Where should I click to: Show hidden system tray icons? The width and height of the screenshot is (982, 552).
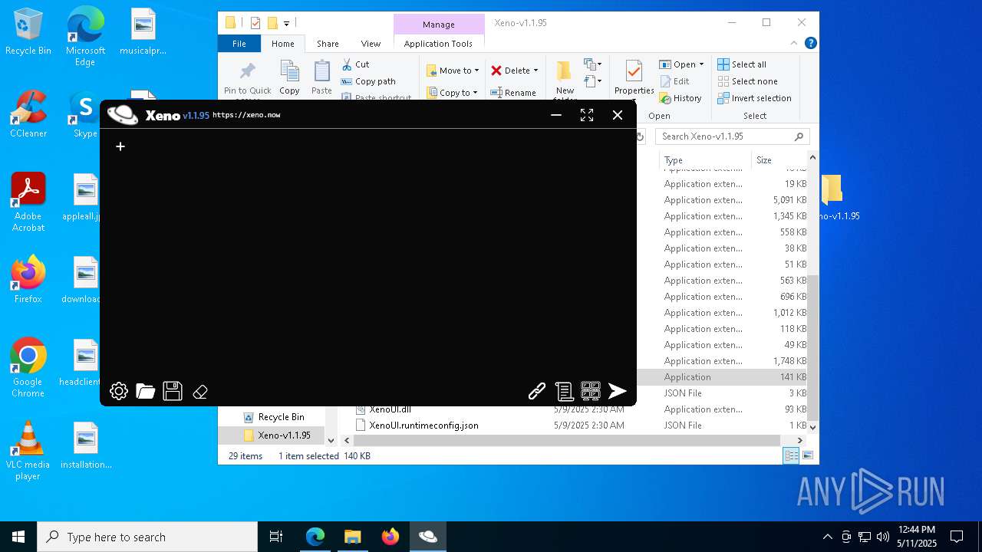click(x=827, y=537)
